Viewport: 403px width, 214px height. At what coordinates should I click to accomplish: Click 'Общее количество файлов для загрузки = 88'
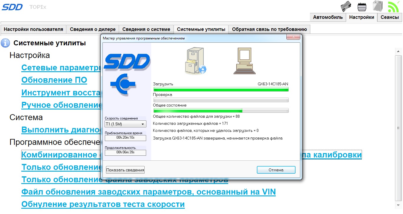tap(196, 116)
